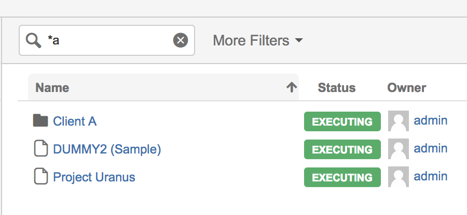Click the ascending sort arrow icon
Image resolution: width=467 pixels, height=215 pixels.
[292, 88]
